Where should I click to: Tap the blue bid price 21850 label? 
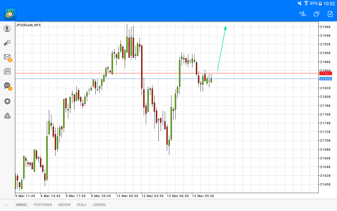(x=325, y=79)
